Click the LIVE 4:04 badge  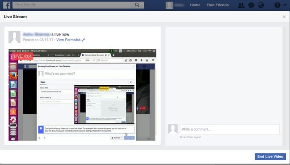click(22, 56)
